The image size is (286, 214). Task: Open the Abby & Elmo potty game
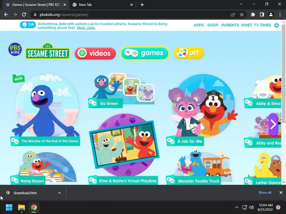[263, 91]
